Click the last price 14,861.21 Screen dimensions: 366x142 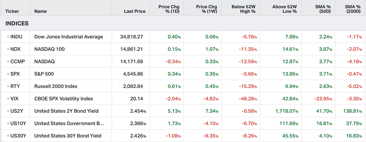coord(131,49)
